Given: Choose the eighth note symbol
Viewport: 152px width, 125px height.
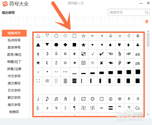Looking at the screenshot, I should pos(47,99).
